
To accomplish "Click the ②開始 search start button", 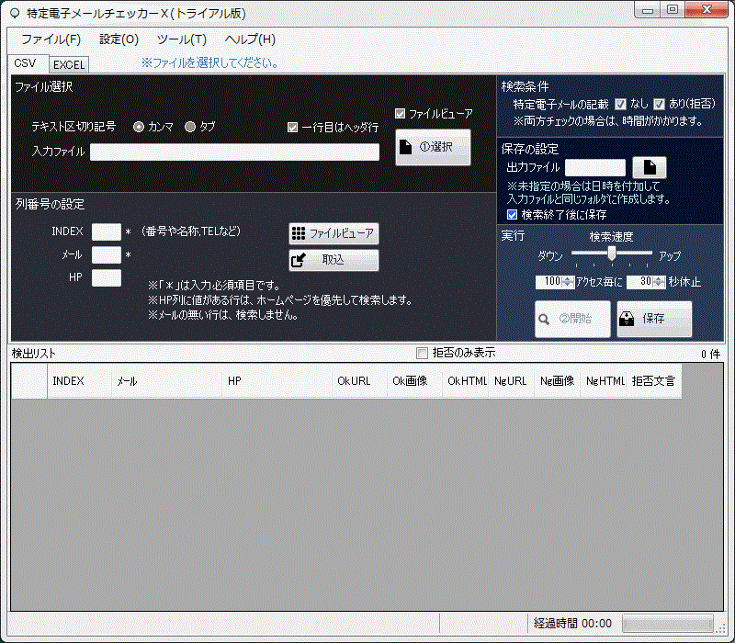I will click(x=572, y=319).
